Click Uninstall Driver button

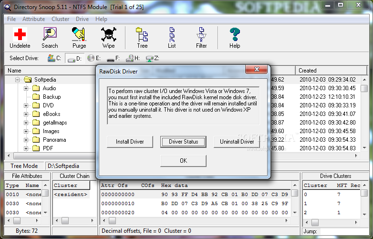pyautogui.click(x=237, y=142)
